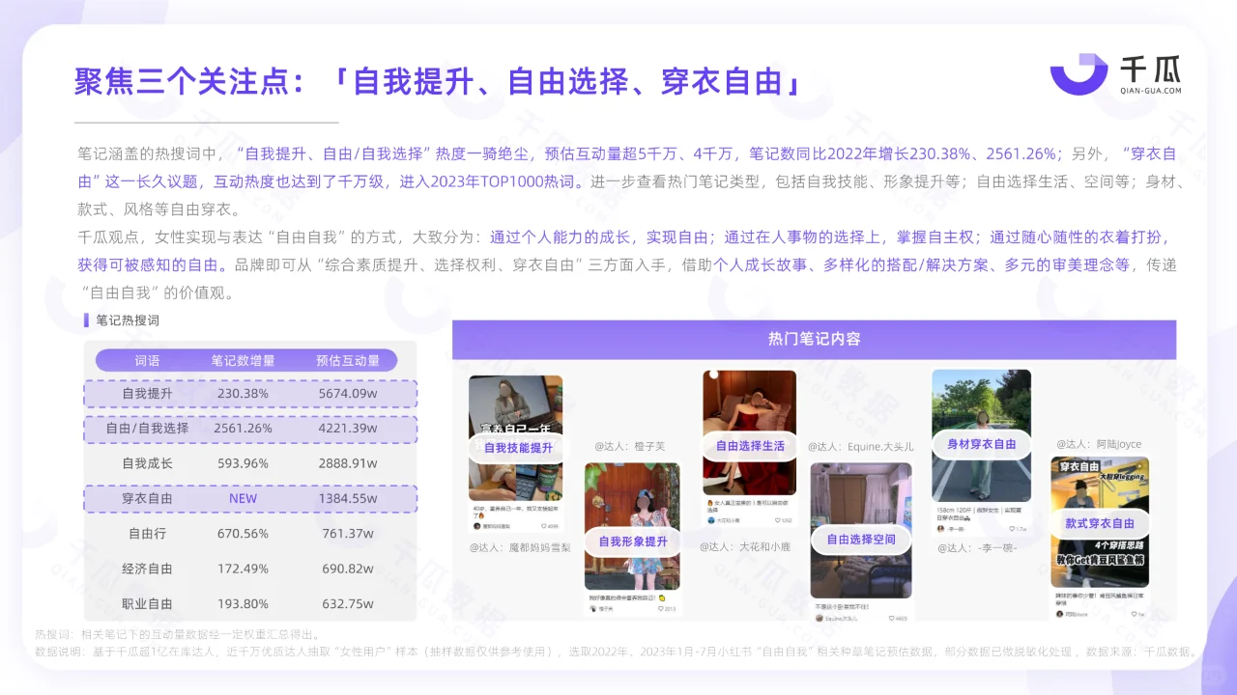Click the 自我技能提升 pill badge
1237x695 pixels.
pyautogui.click(x=518, y=448)
